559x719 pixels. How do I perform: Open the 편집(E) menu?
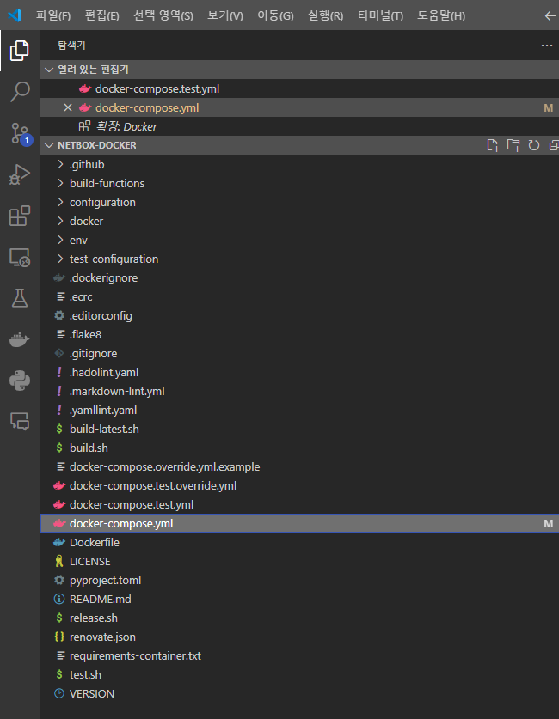point(101,16)
